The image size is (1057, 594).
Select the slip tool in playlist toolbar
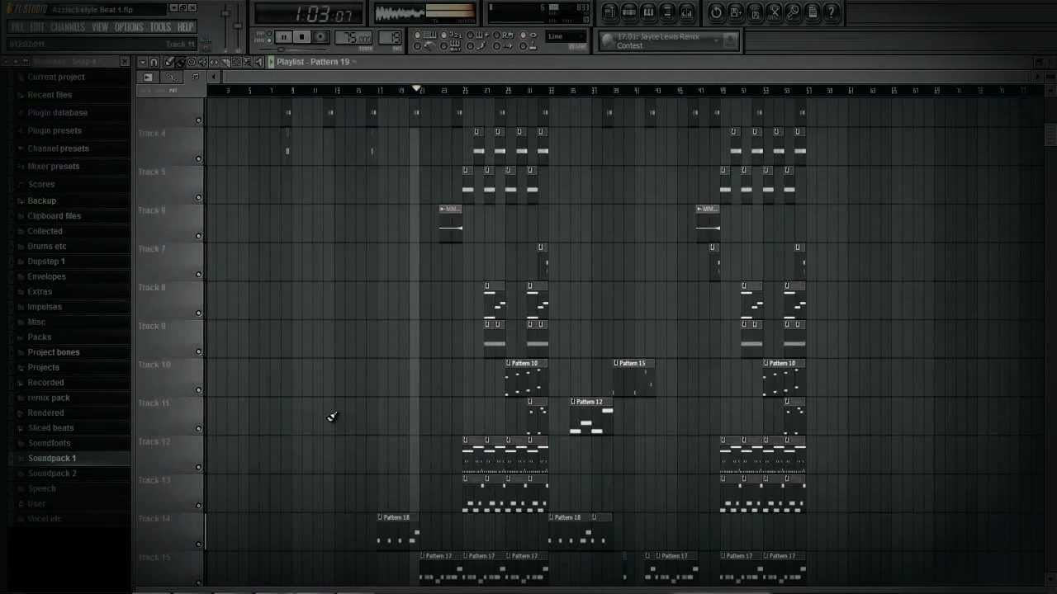point(214,62)
